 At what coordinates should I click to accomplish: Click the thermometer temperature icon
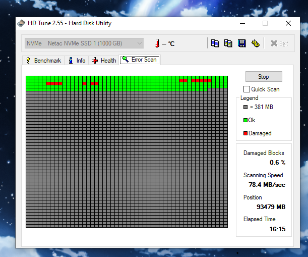coord(157,43)
